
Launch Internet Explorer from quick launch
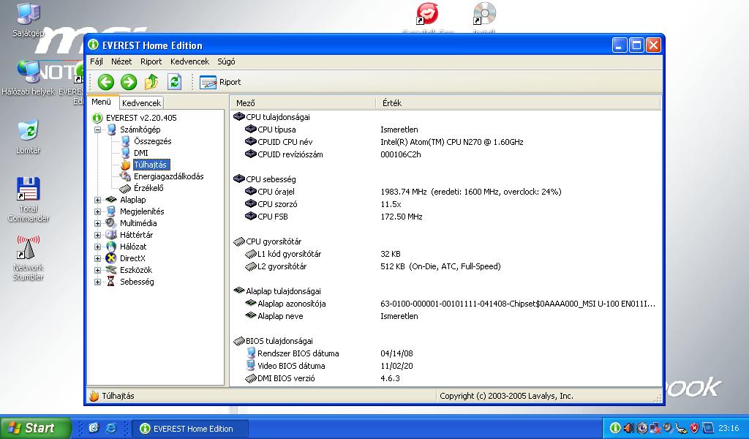(x=111, y=428)
